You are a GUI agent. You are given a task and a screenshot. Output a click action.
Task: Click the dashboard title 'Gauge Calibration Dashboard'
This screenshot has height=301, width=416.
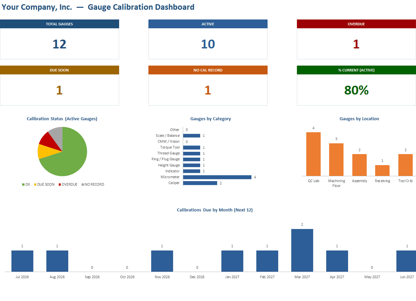(x=141, y=7)
